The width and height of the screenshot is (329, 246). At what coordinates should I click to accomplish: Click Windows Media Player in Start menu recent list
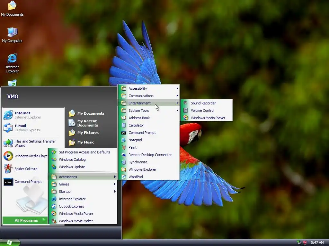pyautogui.click(x=25, y=156)
